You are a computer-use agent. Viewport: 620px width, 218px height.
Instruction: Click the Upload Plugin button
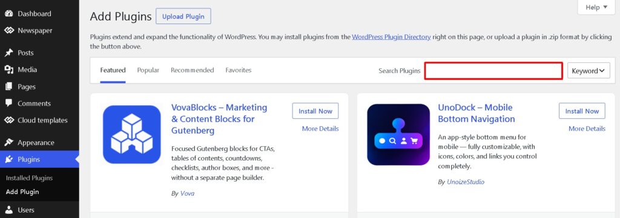[183, 16]
